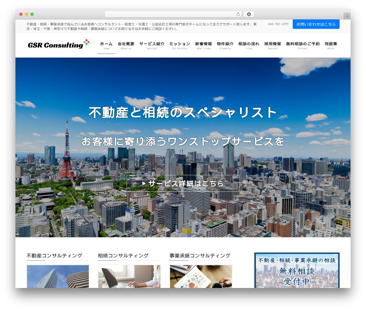Open the 用語集 menu item

coord(331,45)
